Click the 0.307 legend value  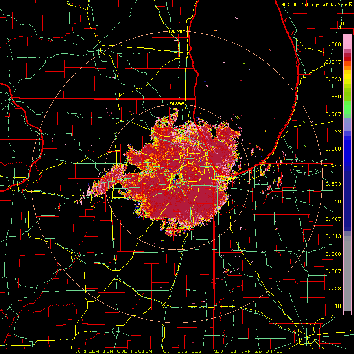333,271
